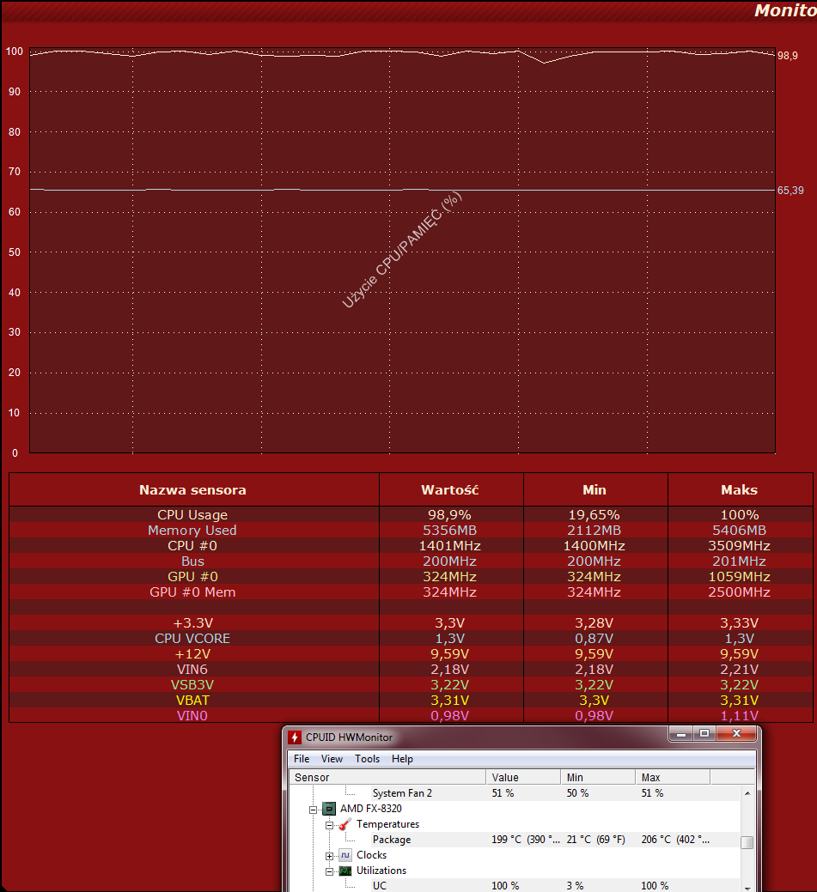Click the 'Clocks' tree label
The image size is (817, 892).
pos(371,855)
